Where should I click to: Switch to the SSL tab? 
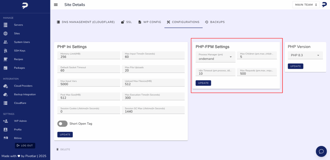click(x=126, y=22)
